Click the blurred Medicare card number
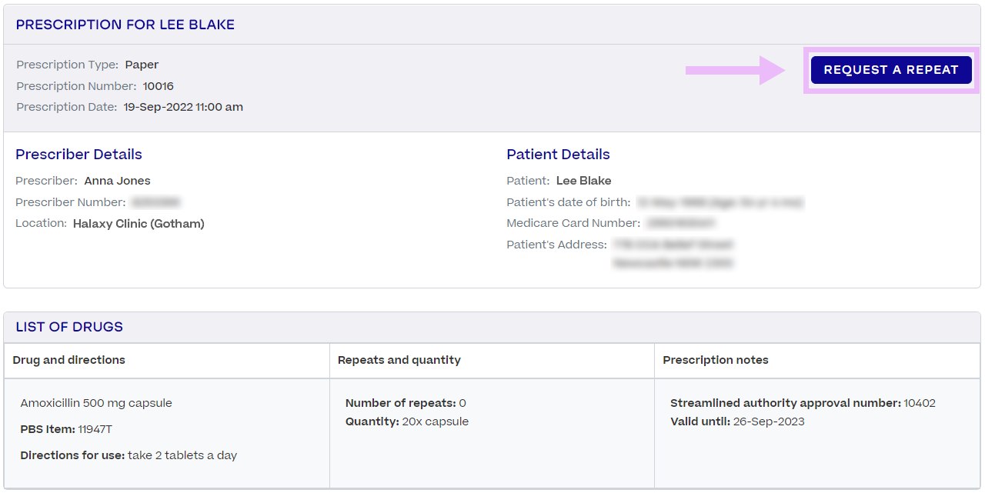This screenshot has height=493, width=985. coord(681,223)
